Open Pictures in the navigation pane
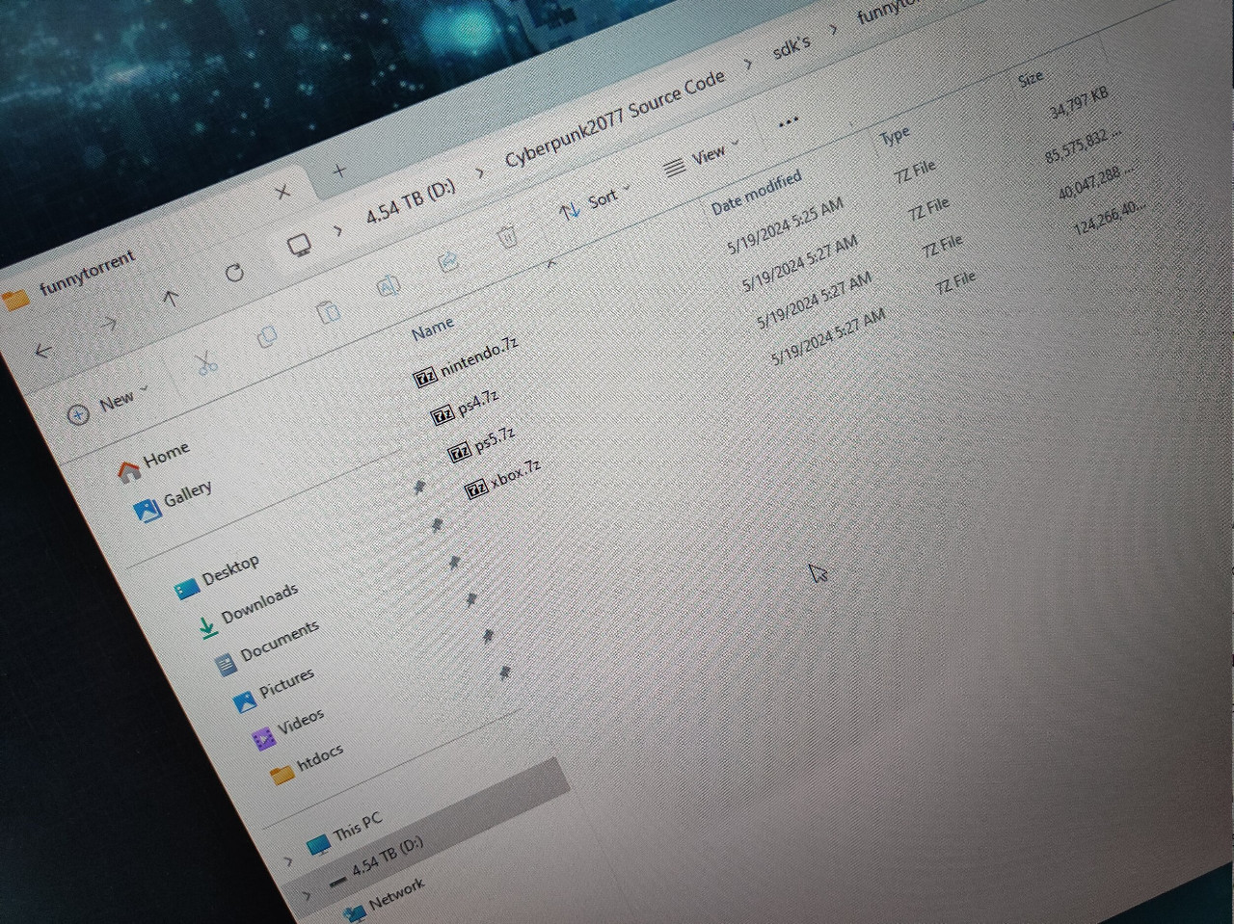 pyautogui.click(x=274, y=689)
